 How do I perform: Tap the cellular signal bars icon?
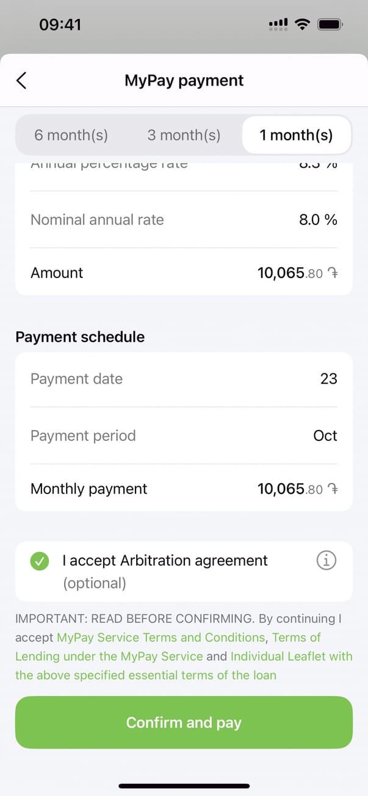click(278, 24)
